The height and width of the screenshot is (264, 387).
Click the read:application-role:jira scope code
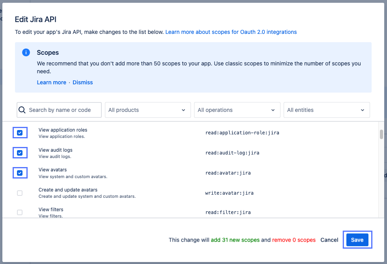242,133
